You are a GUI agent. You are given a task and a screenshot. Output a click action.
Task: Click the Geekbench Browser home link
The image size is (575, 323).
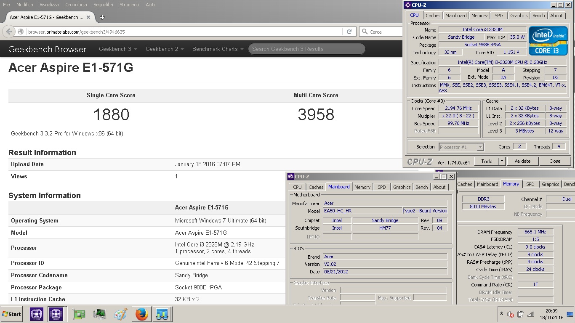(47, 49)
